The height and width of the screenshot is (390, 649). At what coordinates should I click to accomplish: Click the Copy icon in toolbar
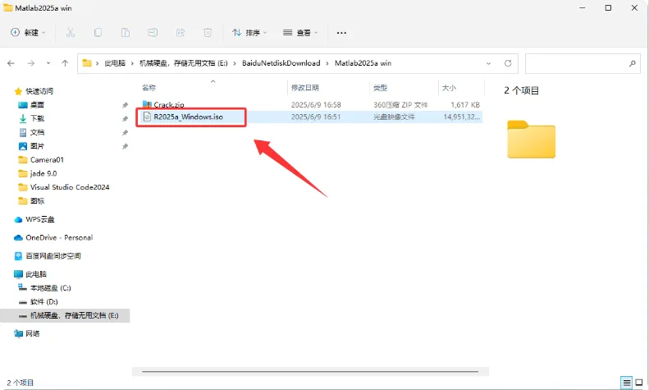tap(98, 32)
